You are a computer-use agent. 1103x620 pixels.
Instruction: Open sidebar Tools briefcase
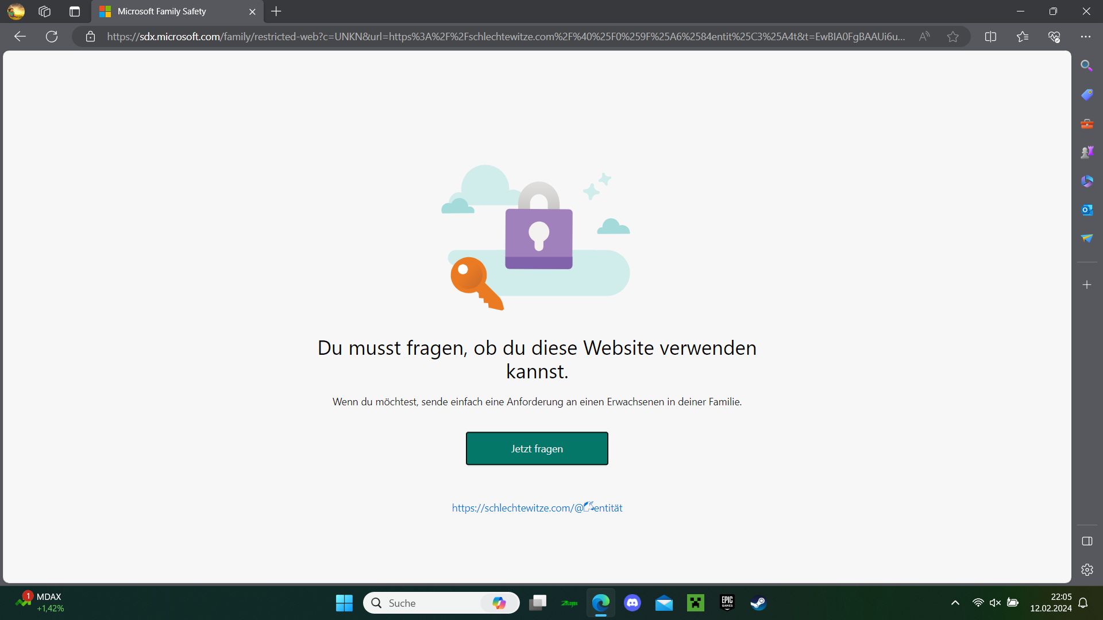coord(1086,123)
